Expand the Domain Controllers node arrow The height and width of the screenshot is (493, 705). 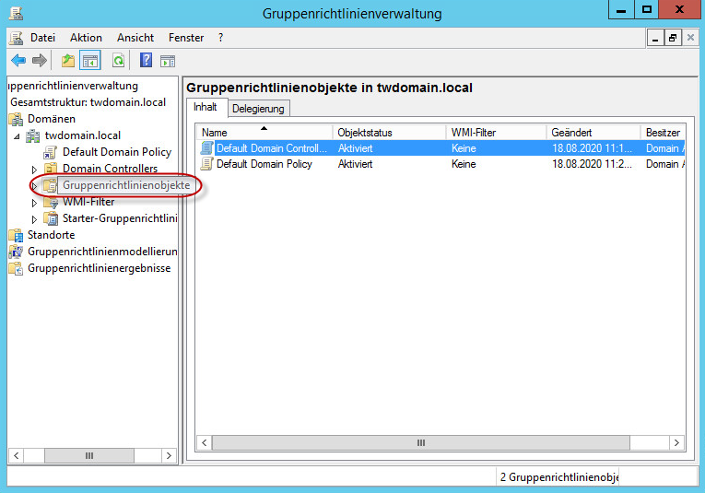(x=34, y=170)
